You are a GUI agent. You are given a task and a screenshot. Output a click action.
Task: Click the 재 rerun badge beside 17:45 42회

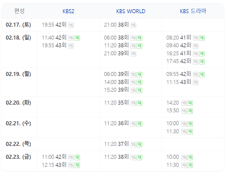tap(202, 62)
